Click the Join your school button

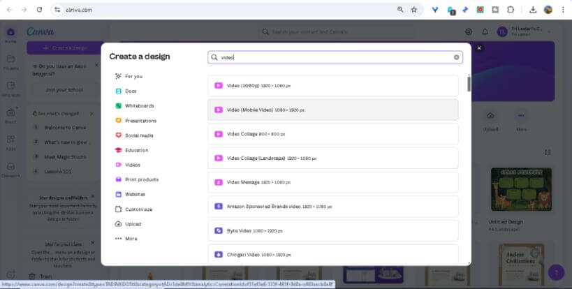64,89
